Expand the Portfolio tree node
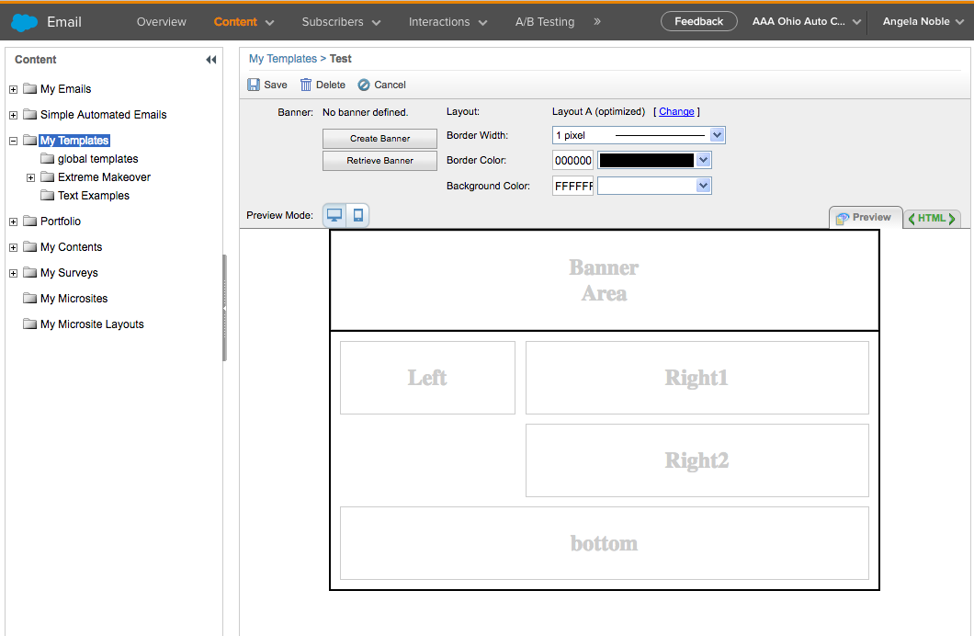The height and width of the screenshot is (636, 974). click(x=13, y=221)
